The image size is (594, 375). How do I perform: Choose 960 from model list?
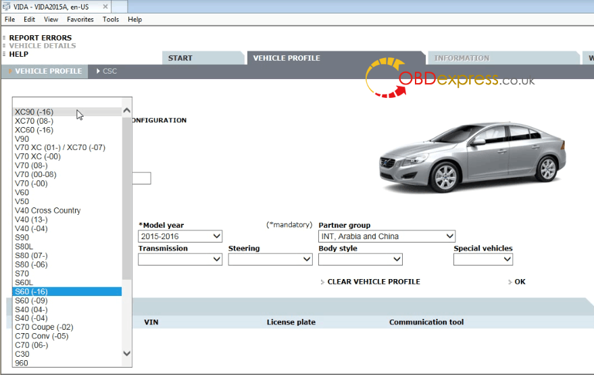[67, 363]
